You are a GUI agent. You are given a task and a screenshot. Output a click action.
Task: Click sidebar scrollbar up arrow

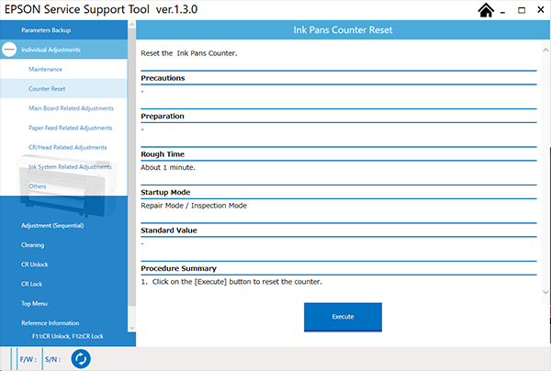[x=131, y=25]
